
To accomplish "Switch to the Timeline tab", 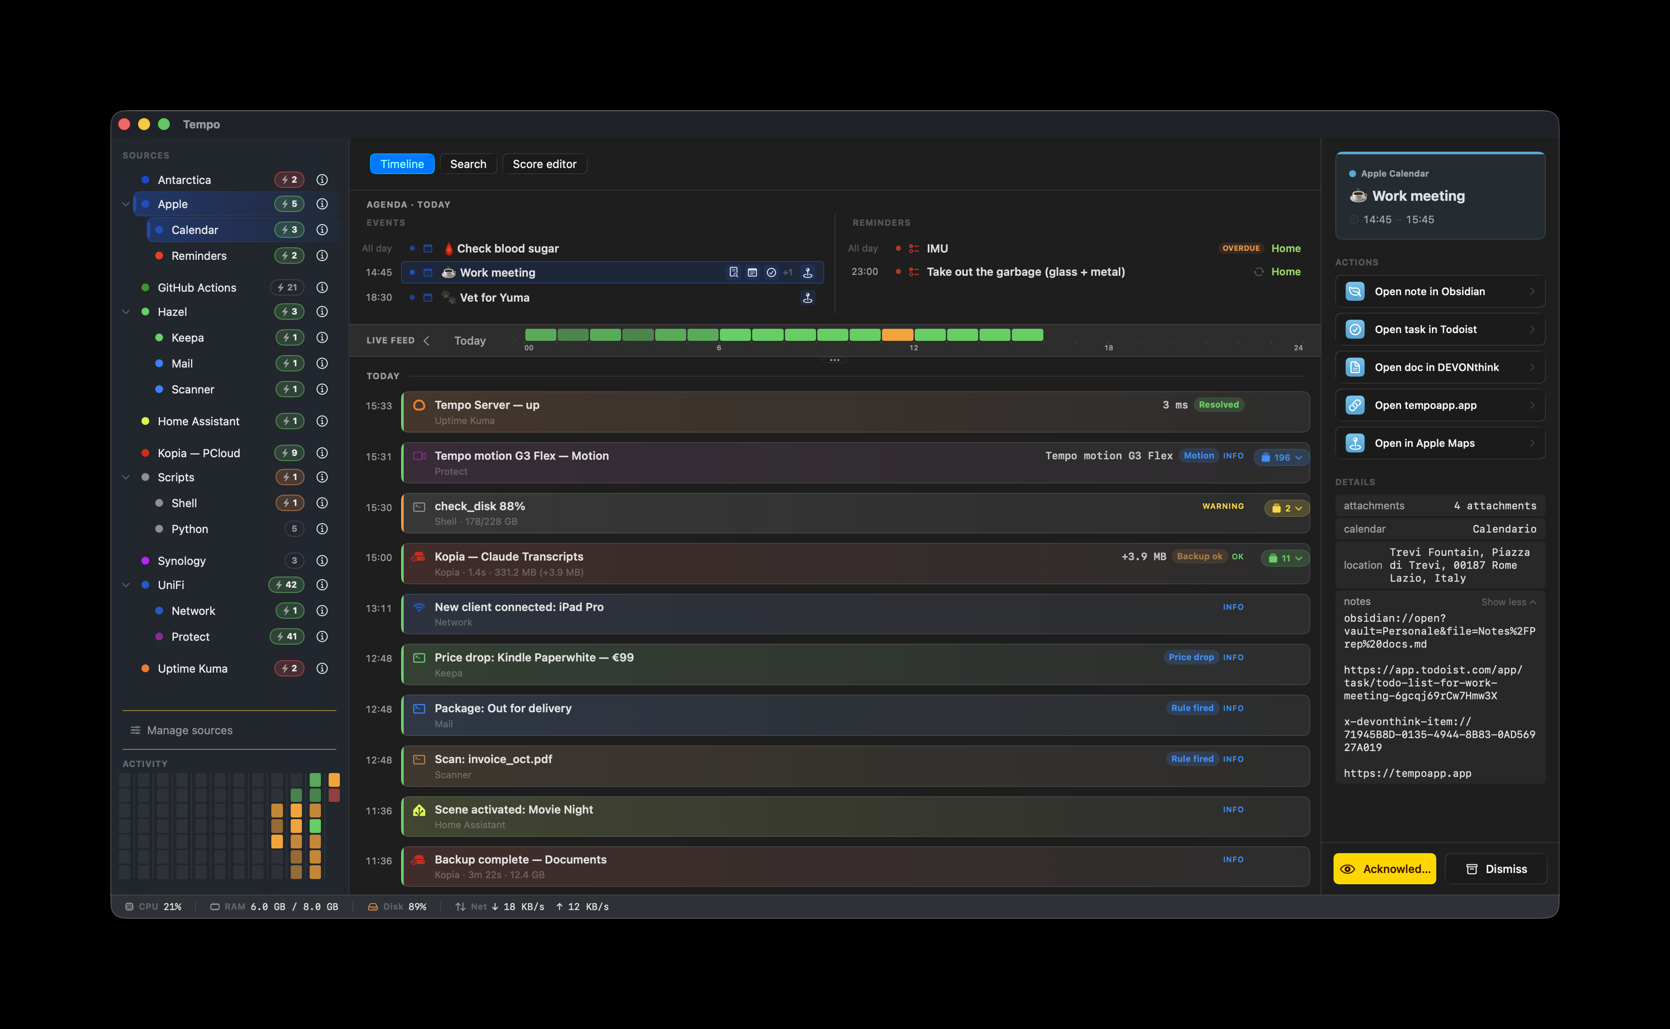I will (402, 164).
